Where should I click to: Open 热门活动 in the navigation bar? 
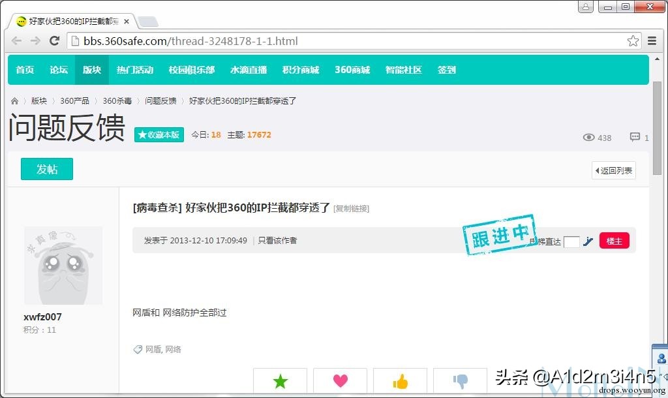coord(135,70)
